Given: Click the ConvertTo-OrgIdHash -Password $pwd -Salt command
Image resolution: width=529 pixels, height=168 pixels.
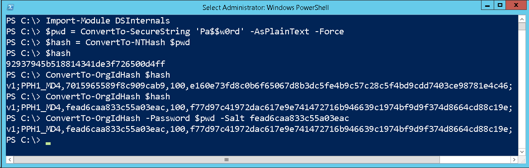Looking at the screenshot, I should point(177,118).
